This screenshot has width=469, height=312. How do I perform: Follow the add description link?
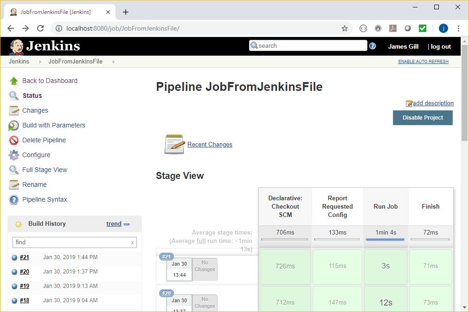click(x=433, y=103)
